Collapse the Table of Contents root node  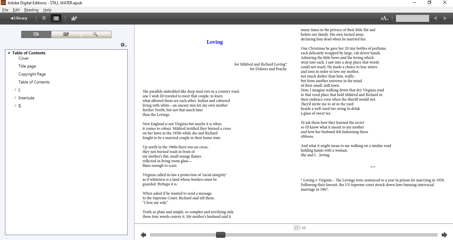coord(9,53)
